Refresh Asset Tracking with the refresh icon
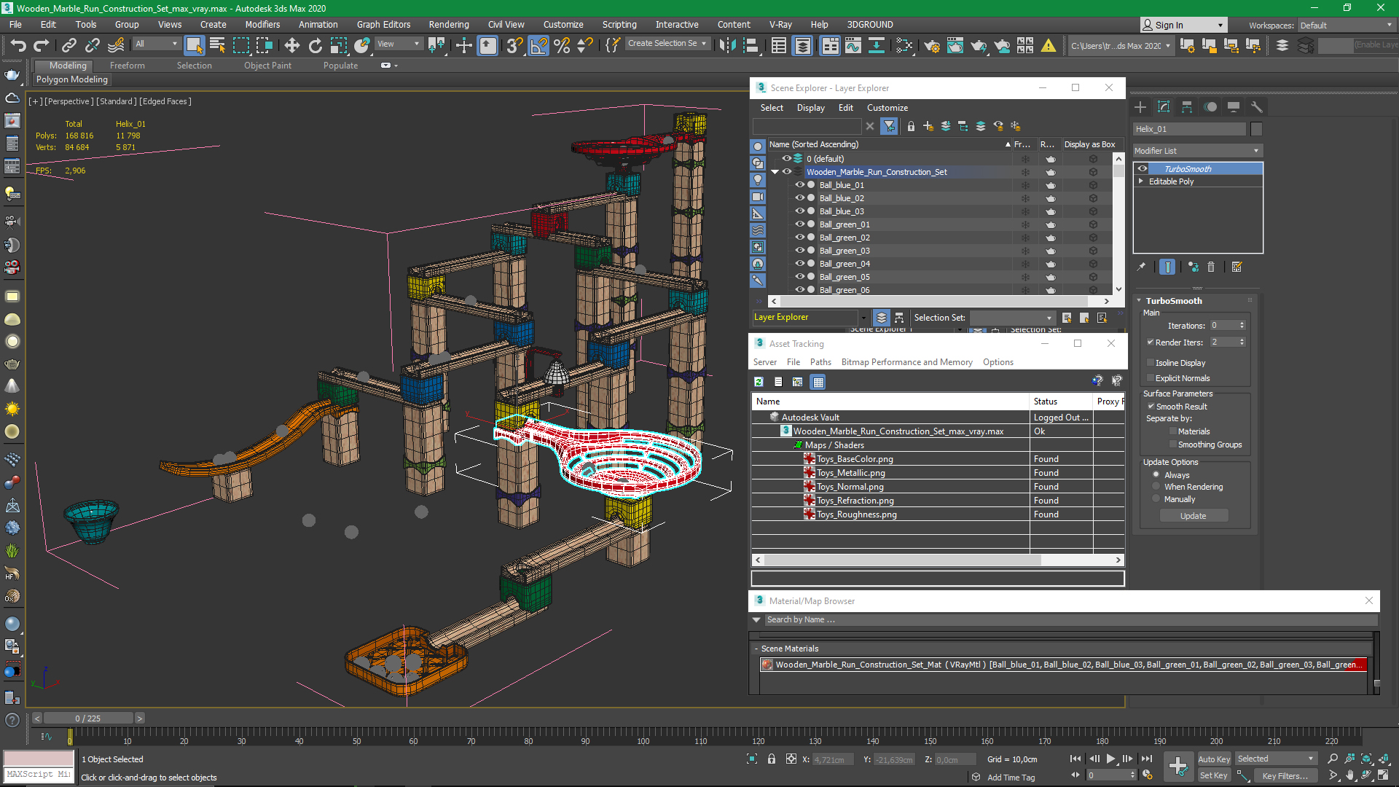Viewport: 1399px width, 787px height. [x=759, y=382]
